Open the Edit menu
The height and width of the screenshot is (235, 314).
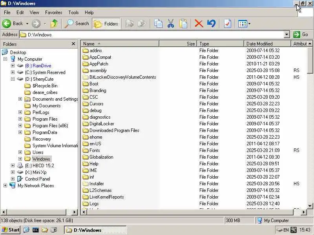click(20, 13)
